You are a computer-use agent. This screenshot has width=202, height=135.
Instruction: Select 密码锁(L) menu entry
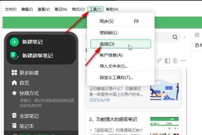(x=120, y=33)
